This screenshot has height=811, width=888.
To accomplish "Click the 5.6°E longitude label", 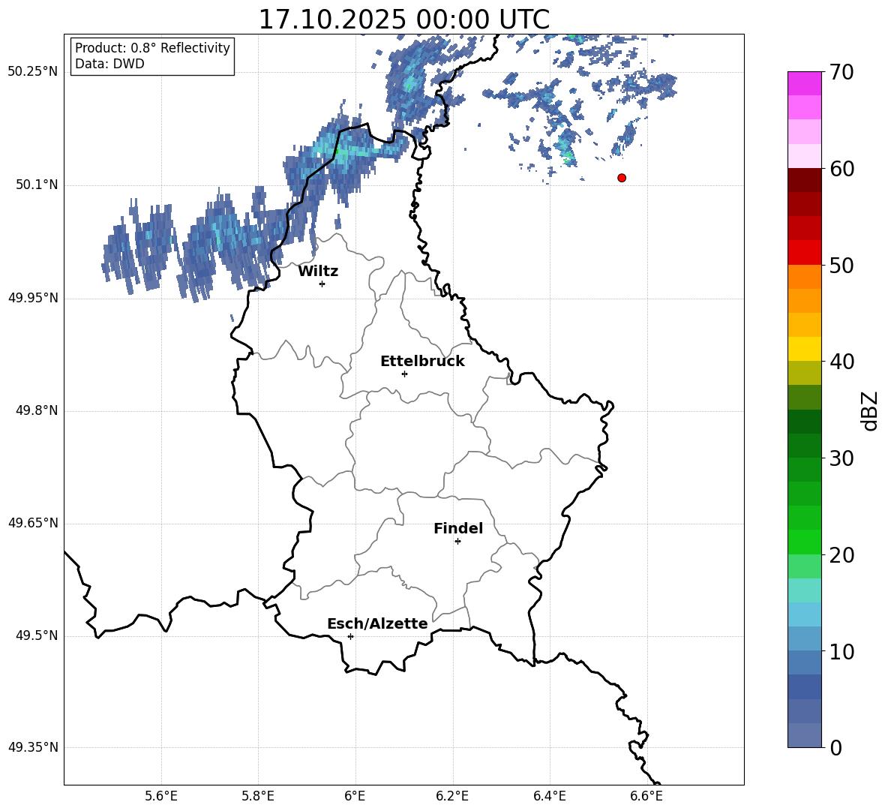I will pos(161,796).
